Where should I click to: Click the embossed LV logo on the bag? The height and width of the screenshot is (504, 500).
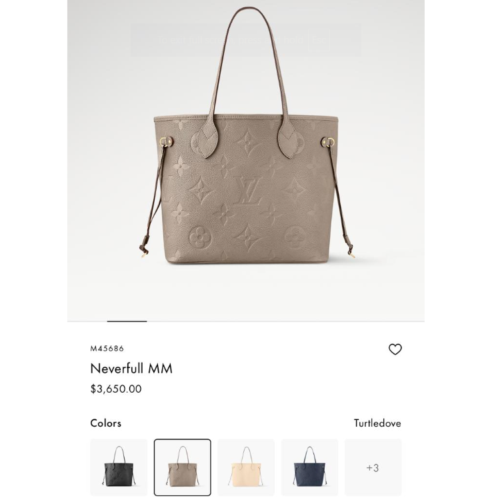pos(249,190)
